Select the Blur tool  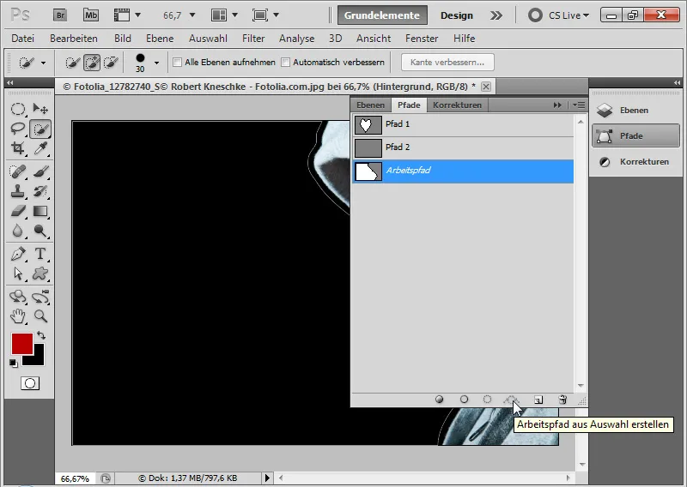click(17, 231)
